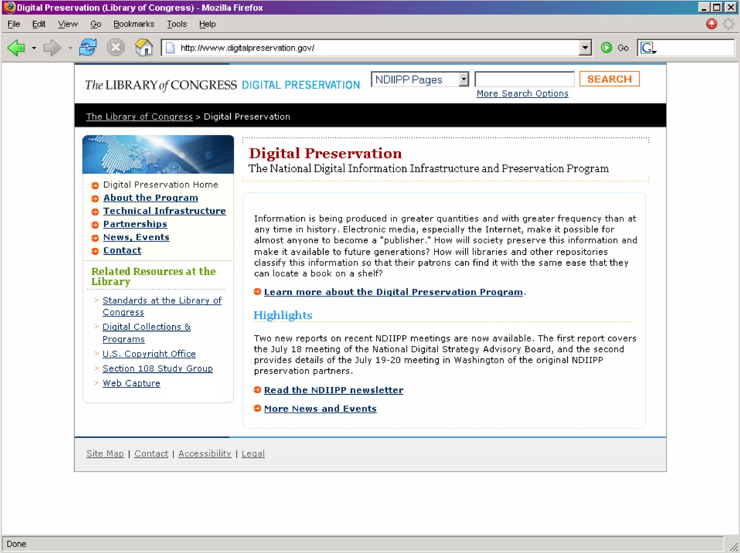Click the orange bullet beside Digital Preservation Home

pyautogui.click(x=95, y=186)
